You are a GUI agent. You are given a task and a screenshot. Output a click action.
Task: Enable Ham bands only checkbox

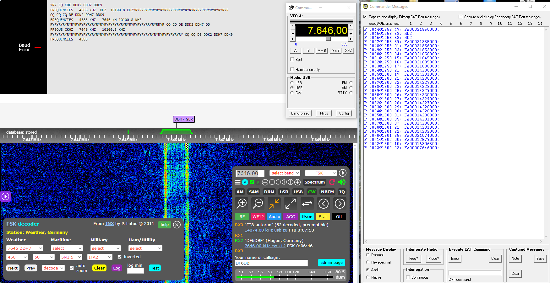292,69
